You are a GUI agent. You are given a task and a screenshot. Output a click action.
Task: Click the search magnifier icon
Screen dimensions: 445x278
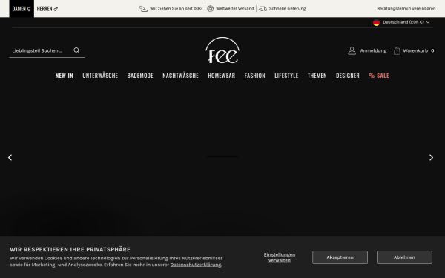tap(76, 50)
